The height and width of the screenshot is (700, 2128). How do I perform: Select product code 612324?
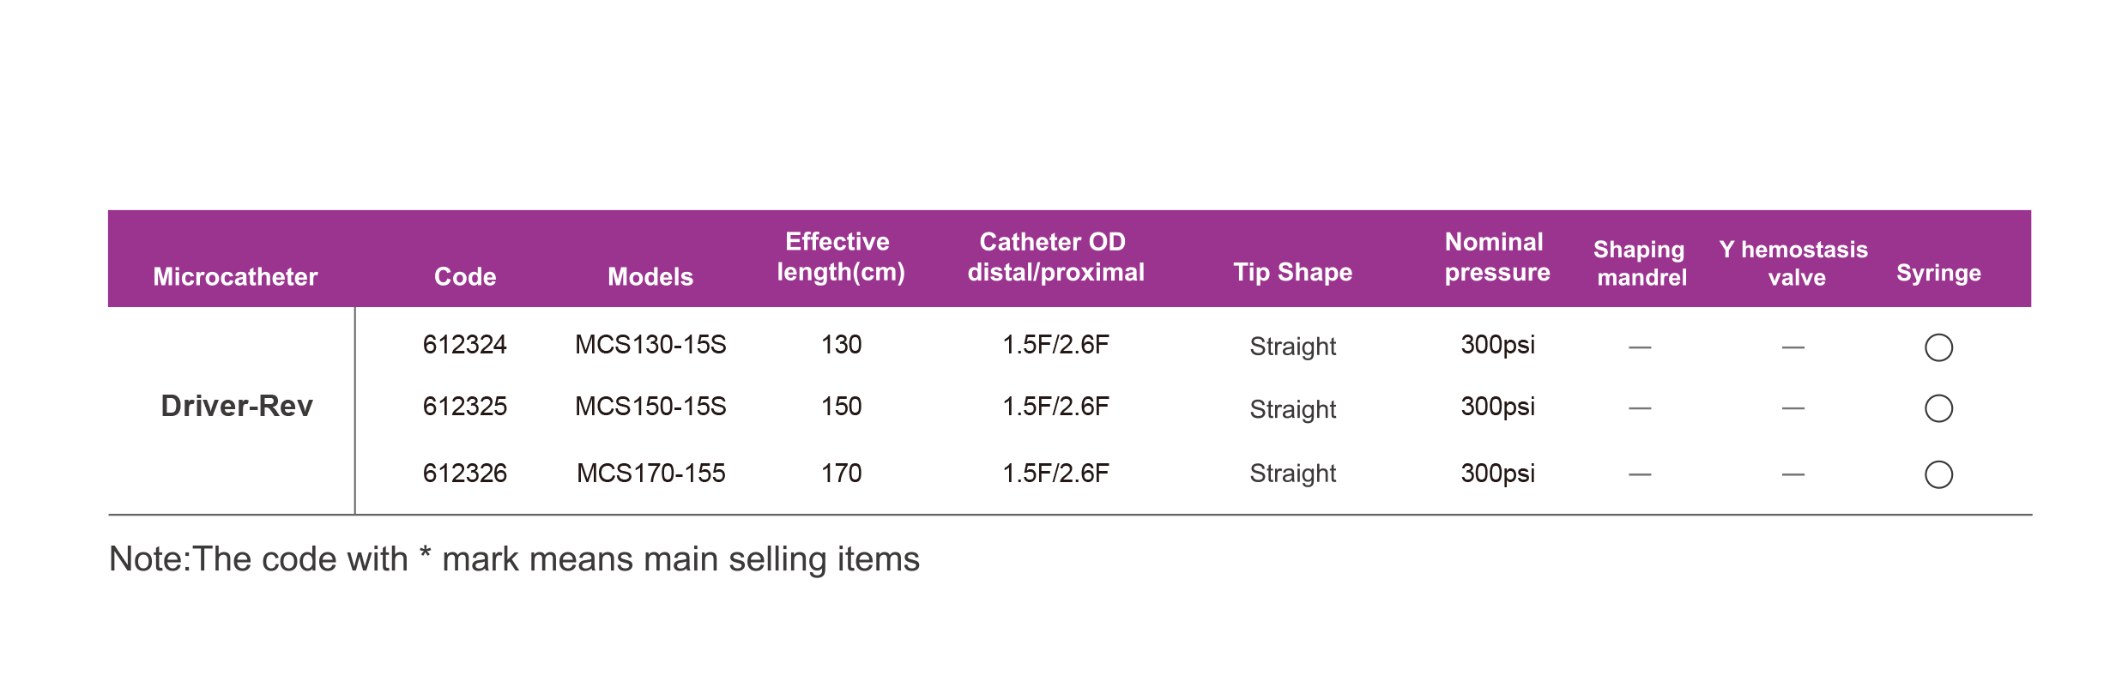[465, 345]
